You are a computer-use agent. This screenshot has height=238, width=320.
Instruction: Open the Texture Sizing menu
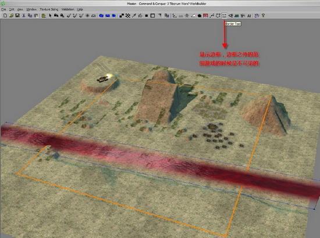(49, 9)
